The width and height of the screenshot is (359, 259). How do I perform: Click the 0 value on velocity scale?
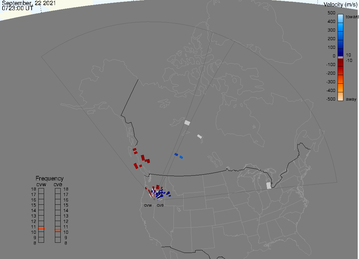[334, 56]
